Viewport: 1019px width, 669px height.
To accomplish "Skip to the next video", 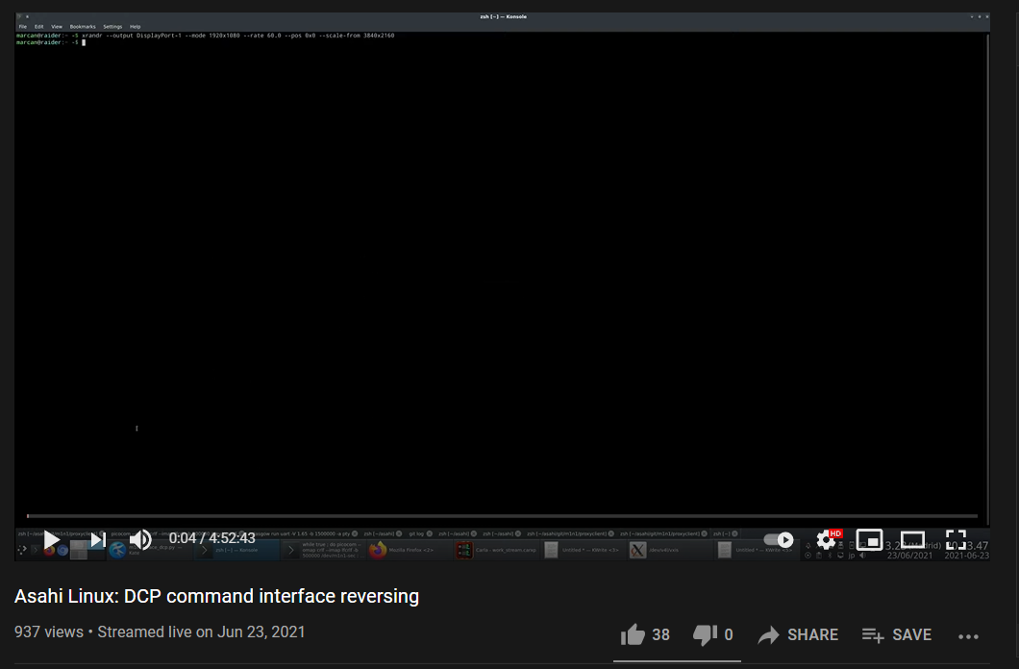I will click(x=98, y=539).
